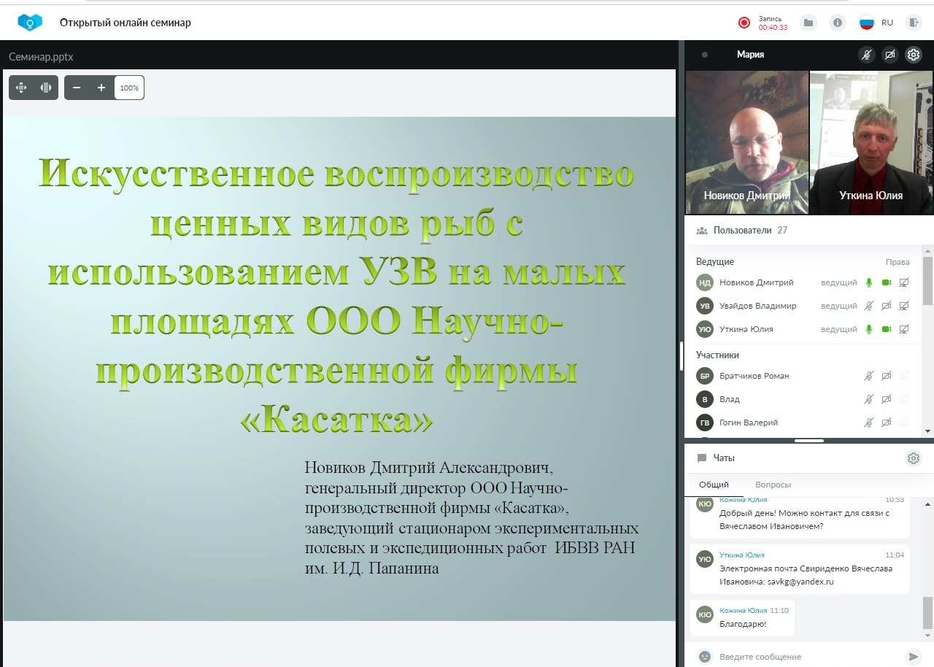The height and width of the screenshot is (667, 934).
Task: Open the files folder icon in header
Action: (x=808, y=23)
